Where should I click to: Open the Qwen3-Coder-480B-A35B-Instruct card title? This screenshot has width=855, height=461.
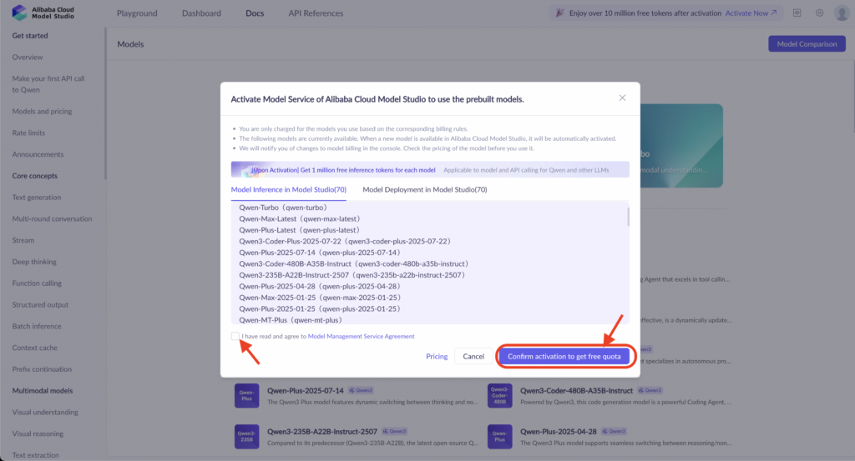(x=576, y=391)
